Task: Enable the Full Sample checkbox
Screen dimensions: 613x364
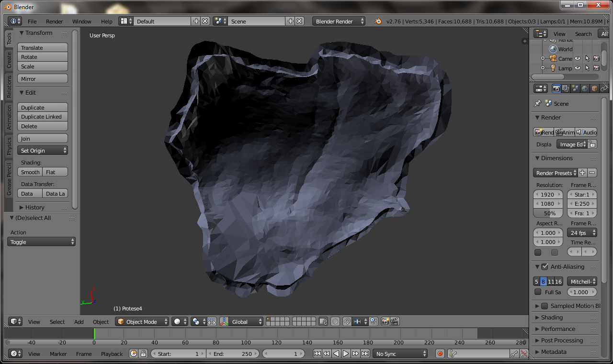Action: coord(538,292)
